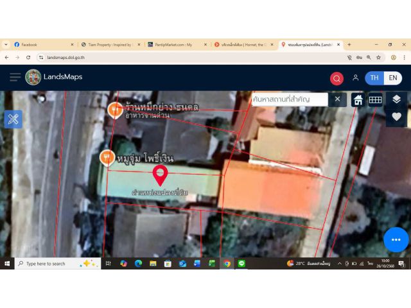Image resolution: width=411 pixels, height=308 pixels.
Task: Switch language to EN
Action: click(x=393, y=78)
